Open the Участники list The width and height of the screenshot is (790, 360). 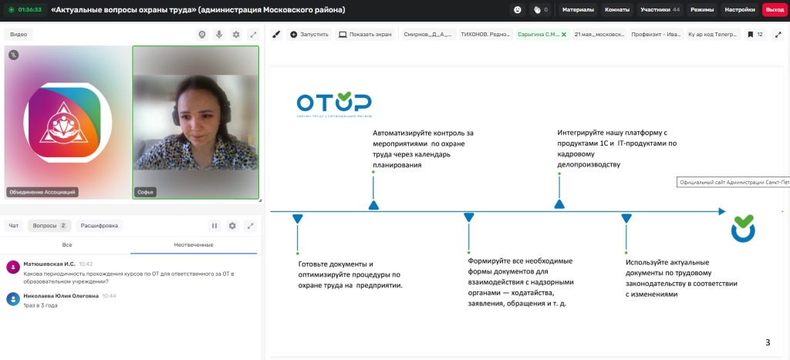pyautogui.click(x=660, y=9)
